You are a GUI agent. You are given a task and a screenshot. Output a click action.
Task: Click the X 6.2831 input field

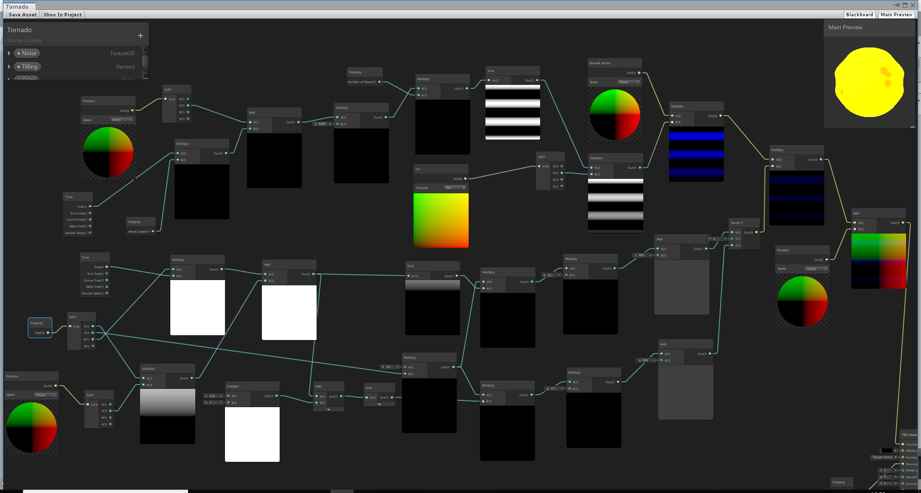(322, 124)
